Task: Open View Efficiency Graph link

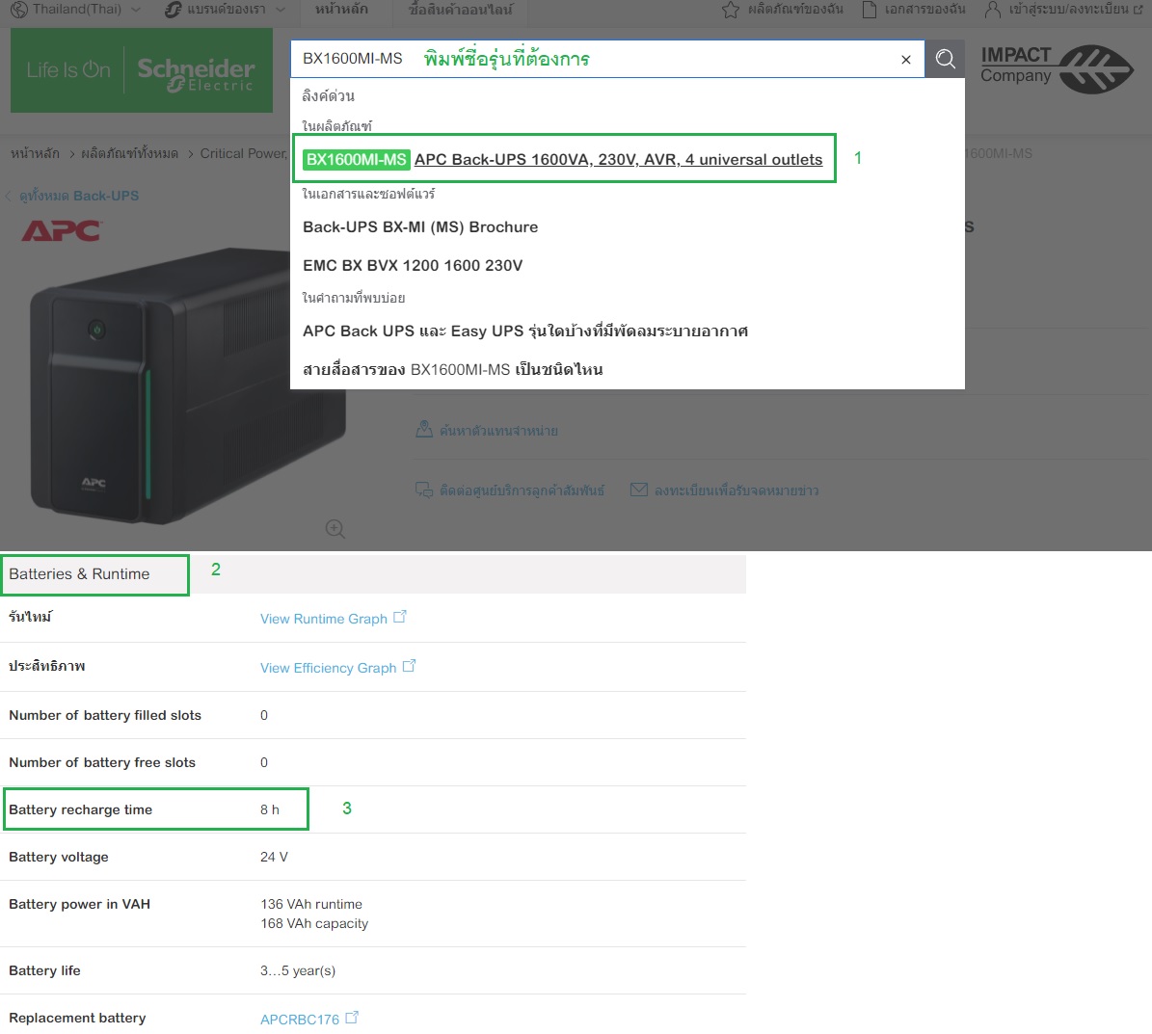Action: (328, 668)
